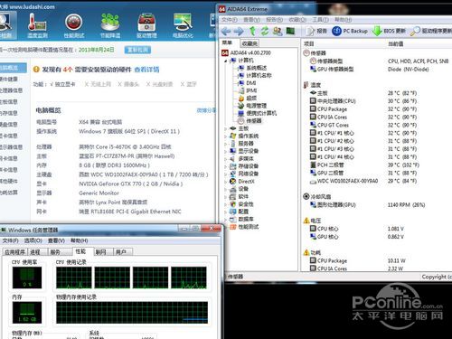Viewport: 452px width, 339px height.
Task: Expand the 存储设备 node in AIDA64 tree
Action: tap(225, 166)
